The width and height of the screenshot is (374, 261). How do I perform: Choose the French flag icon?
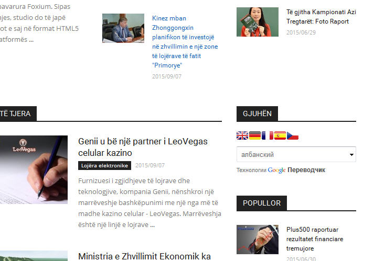[x=268, y=135]
